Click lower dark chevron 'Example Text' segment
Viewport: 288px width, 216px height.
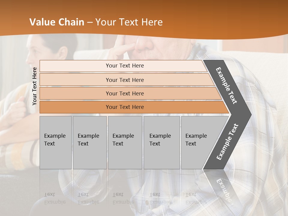[227, 142]
